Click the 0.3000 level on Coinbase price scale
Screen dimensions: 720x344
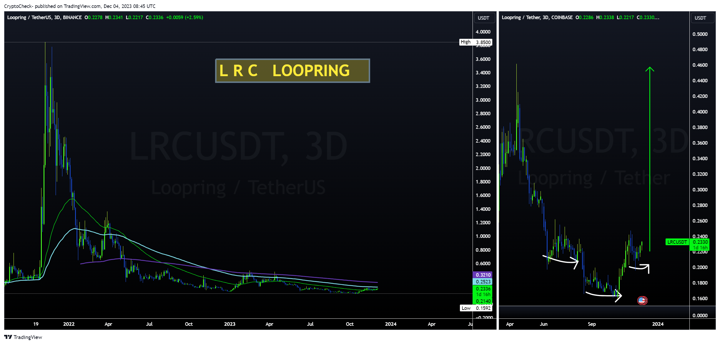click(700, 190)
